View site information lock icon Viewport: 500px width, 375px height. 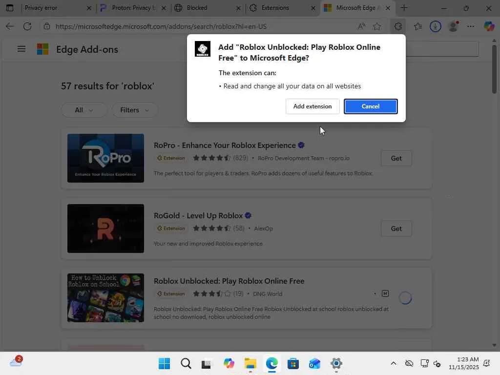[47, 26]
